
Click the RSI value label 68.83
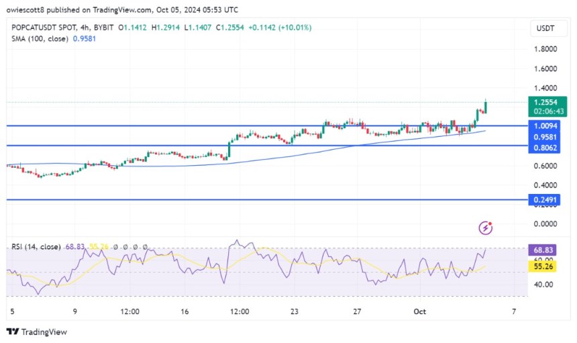(541, 249)
